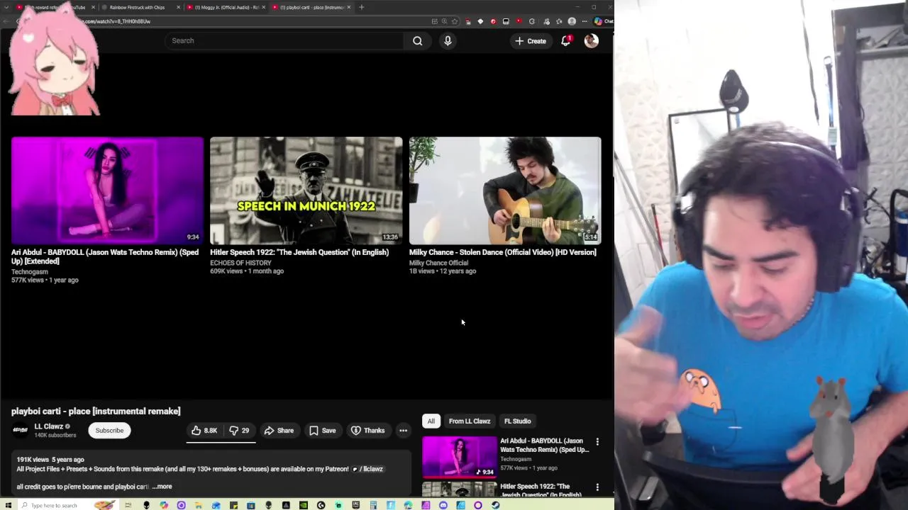This screenshot has height=510, width=908.
Task: Open the Windows Start menu
Action: [8, 505]
